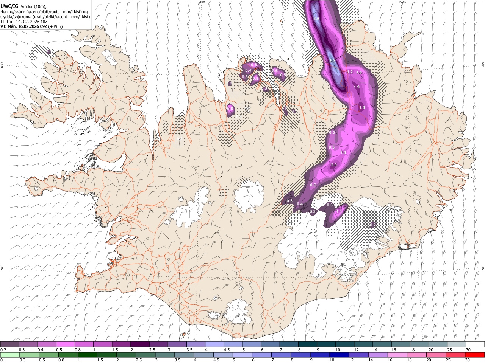Select the pale green rain swatch labeled 0.1
Screen dimensions: 485x363
(x=9, y=355)
